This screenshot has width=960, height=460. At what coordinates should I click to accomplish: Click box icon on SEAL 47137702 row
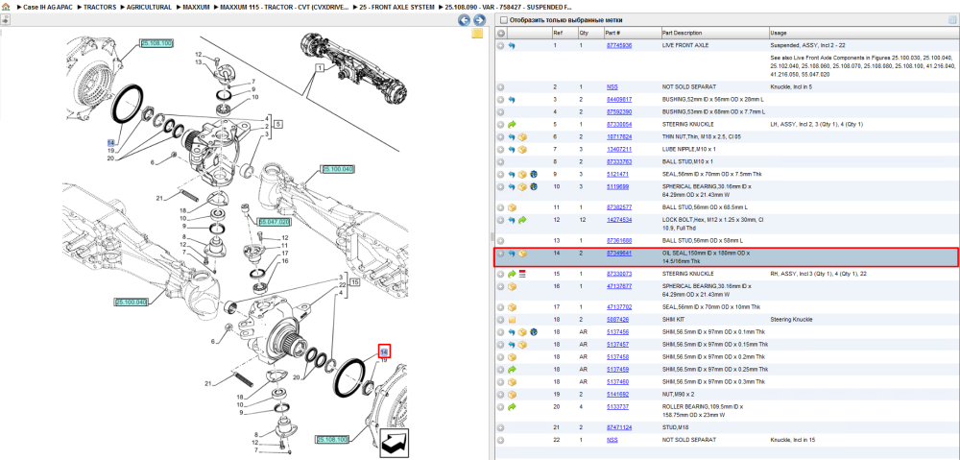[512, 307]
